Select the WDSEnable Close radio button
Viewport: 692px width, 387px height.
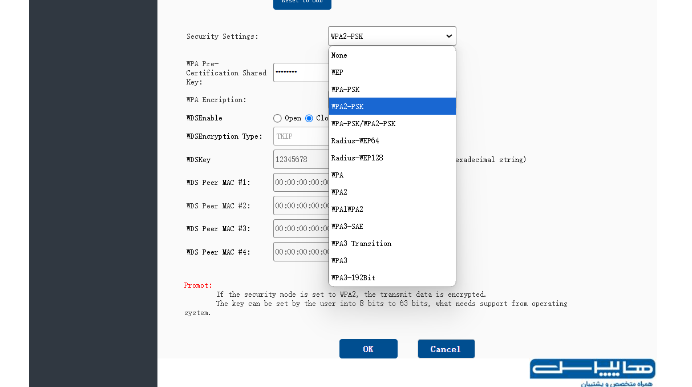[x=309, y=118]
